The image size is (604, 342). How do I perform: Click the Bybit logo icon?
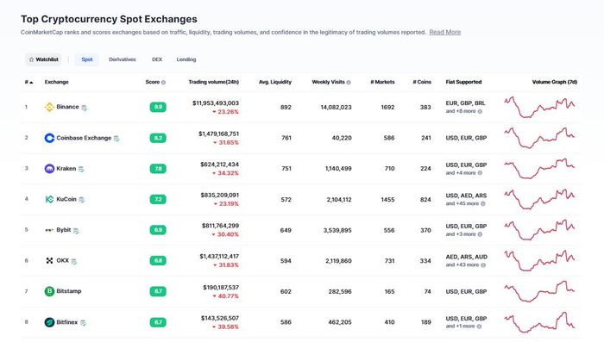[49, 230]
